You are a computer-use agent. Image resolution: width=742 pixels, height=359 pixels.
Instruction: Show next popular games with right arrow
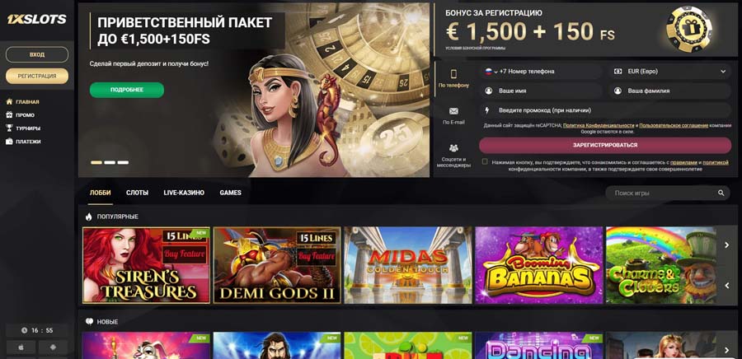(x=727, y=245)
